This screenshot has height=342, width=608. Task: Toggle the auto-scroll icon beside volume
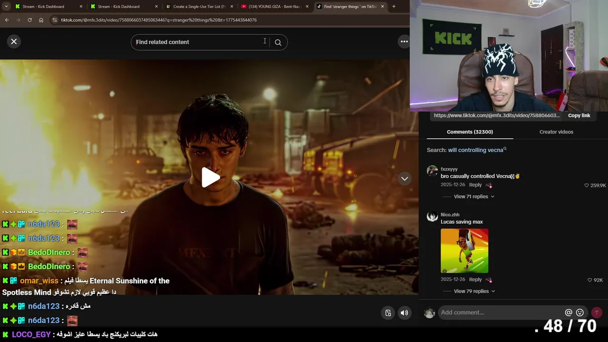(388, 313)
